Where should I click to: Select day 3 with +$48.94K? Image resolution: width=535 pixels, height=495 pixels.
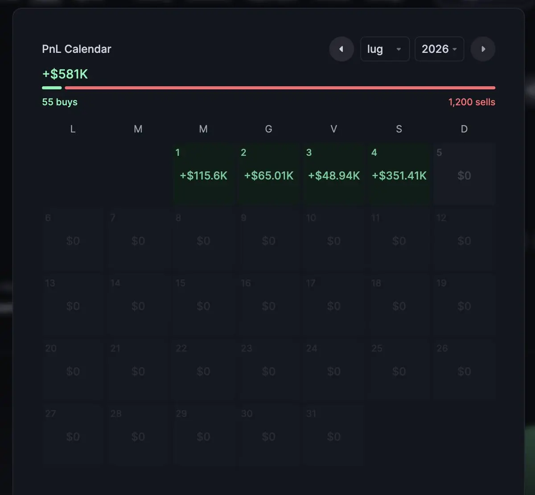(333, 174)
